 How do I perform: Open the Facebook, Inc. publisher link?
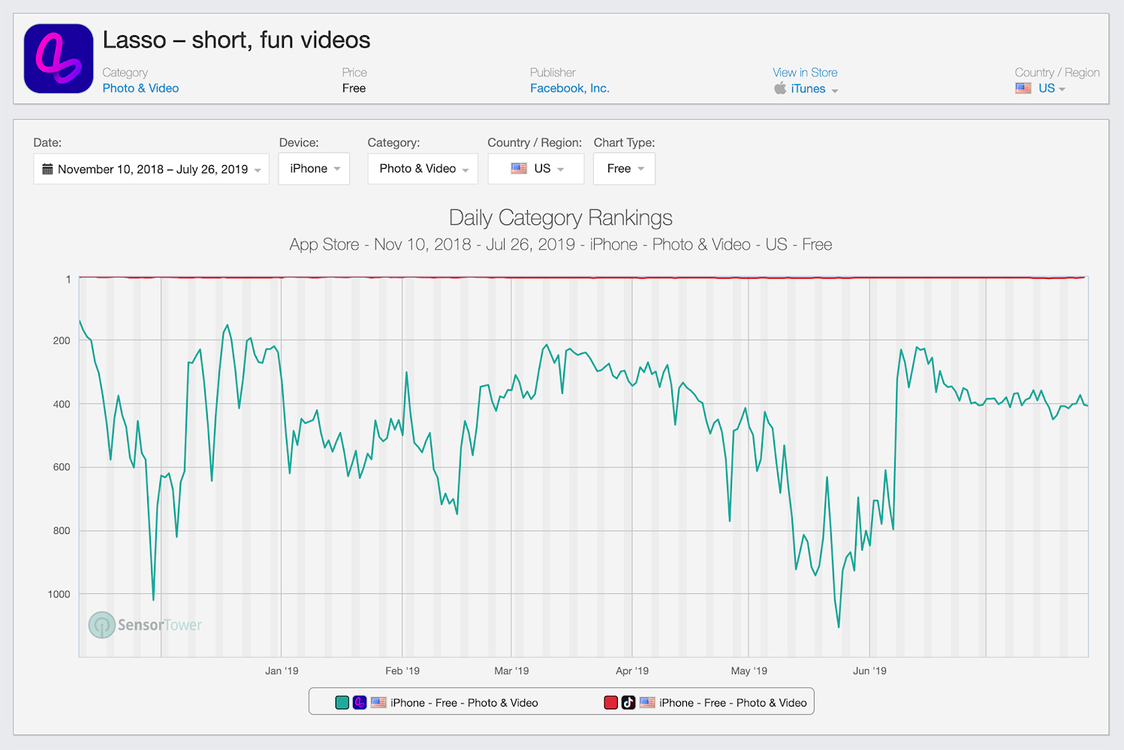click(569, 88)
